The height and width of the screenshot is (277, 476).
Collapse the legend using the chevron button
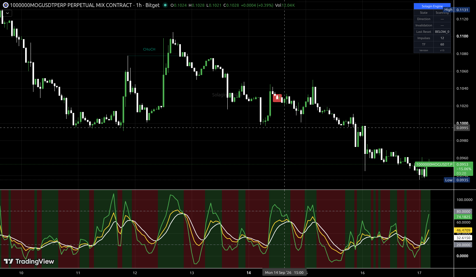[7, 13]
